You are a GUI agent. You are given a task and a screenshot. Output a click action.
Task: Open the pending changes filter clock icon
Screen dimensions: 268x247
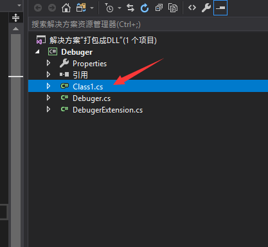[109, 8]
